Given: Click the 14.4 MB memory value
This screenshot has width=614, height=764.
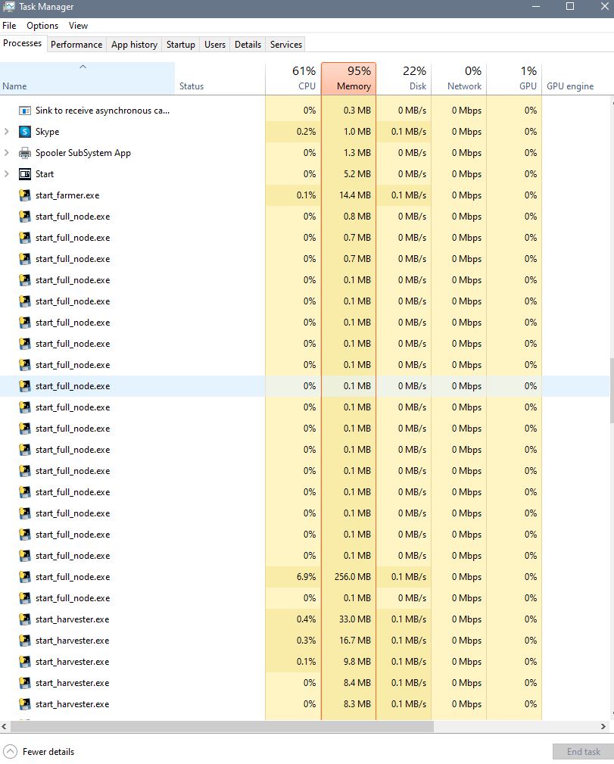Looking at the screenshot, I should [x=355, y=195].
